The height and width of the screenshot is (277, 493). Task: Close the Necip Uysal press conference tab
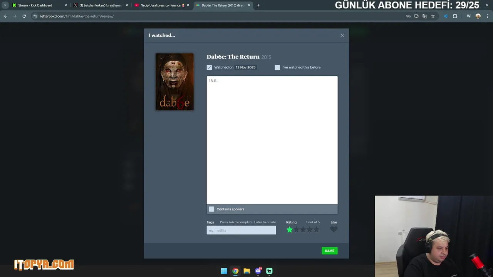(x=188, y=5)
